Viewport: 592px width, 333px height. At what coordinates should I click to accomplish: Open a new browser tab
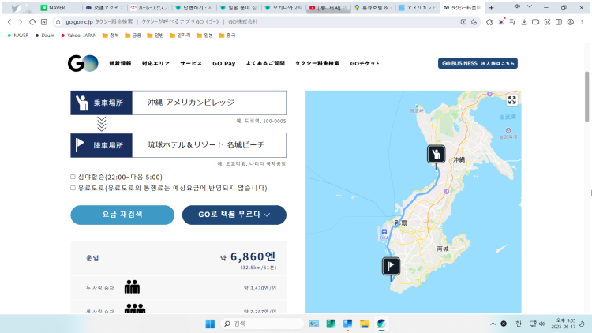pyautogui.click(x=491, y=8)
